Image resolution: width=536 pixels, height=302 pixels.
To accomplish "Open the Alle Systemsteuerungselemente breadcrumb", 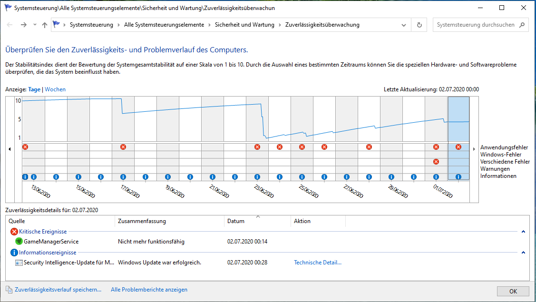I will click(164, 25).
